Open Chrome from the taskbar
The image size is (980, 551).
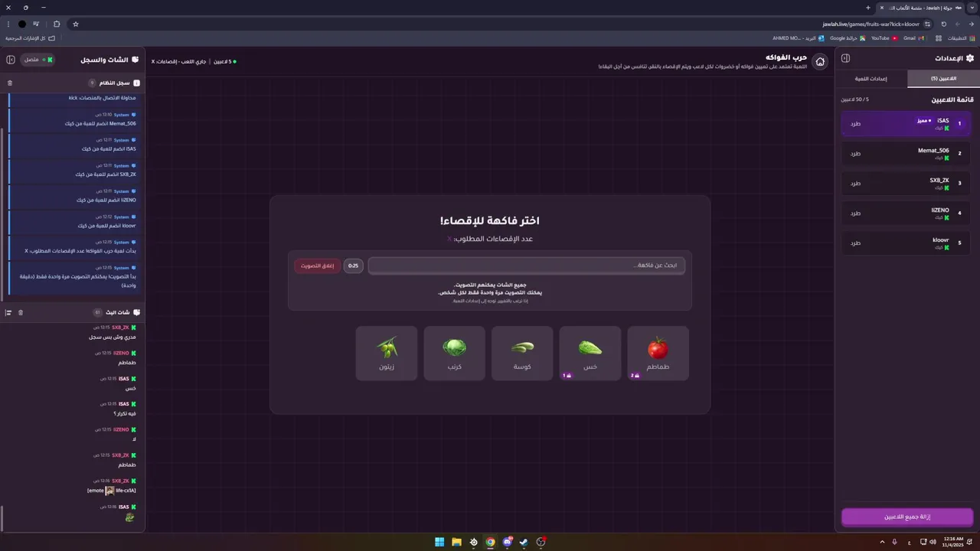tap(490, 542)
